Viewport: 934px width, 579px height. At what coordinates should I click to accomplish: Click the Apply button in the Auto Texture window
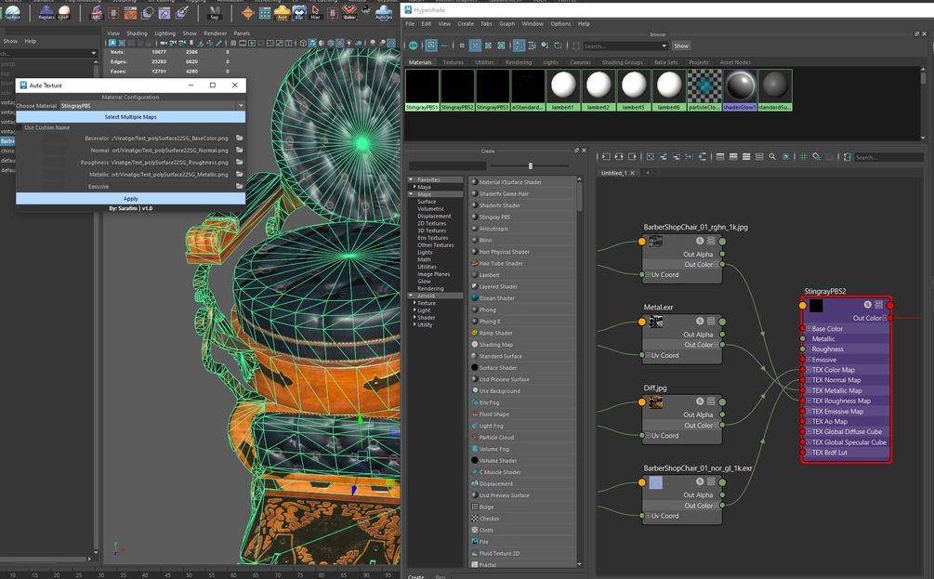(132, 198)
